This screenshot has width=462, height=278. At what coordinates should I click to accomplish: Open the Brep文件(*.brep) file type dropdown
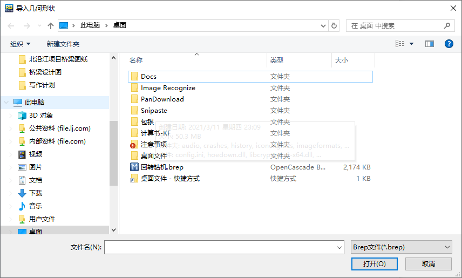[x=402, y=247]
